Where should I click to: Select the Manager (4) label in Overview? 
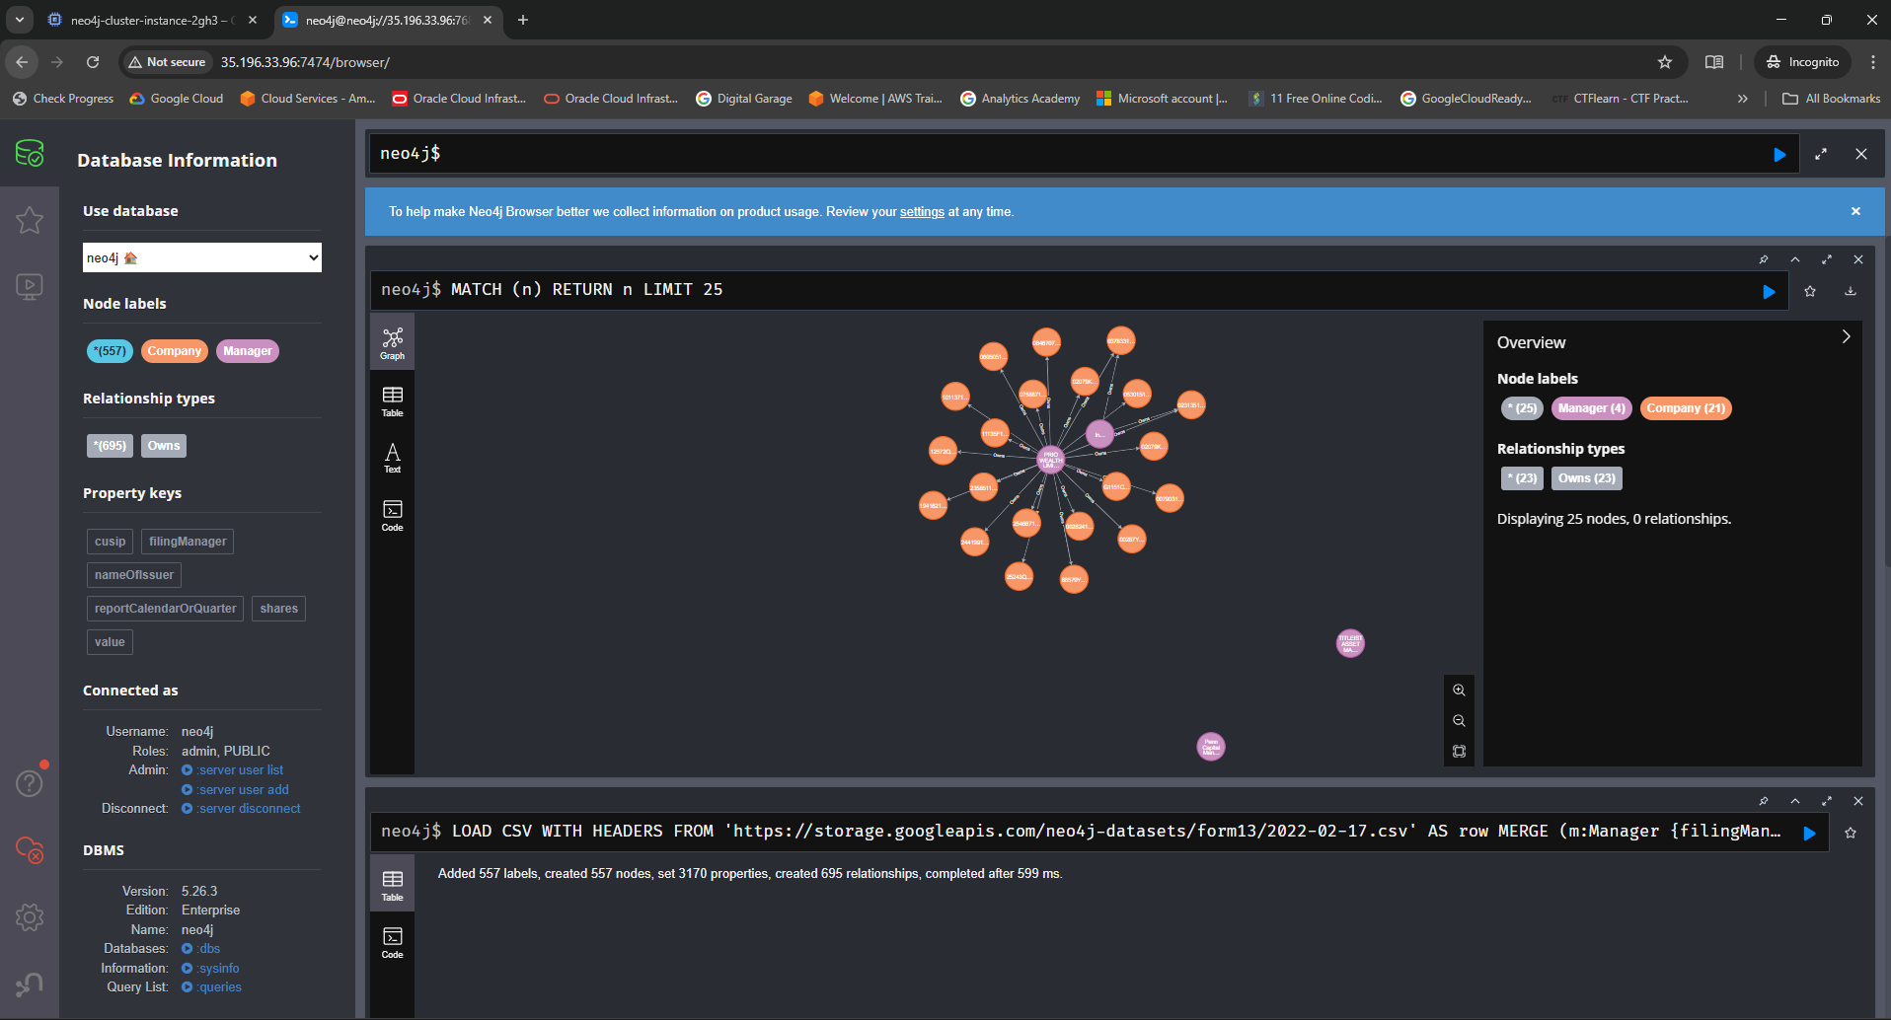point(1591,408)
